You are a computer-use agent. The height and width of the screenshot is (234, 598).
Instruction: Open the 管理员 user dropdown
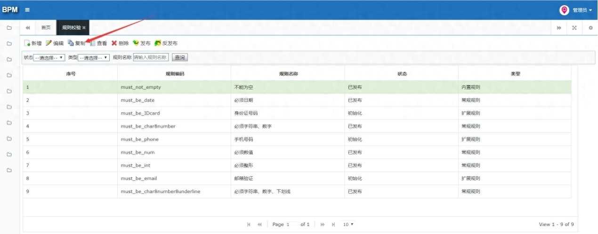point(582,10)
